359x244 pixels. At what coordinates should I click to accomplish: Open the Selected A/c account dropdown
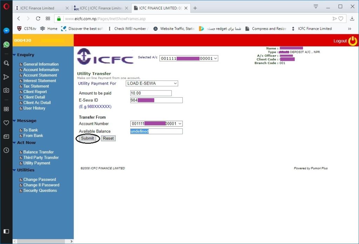[x=188, y=58]
